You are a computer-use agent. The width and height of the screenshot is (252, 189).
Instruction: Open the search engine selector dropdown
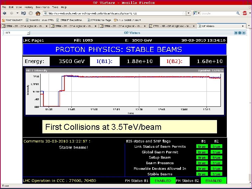pos(197,13)
